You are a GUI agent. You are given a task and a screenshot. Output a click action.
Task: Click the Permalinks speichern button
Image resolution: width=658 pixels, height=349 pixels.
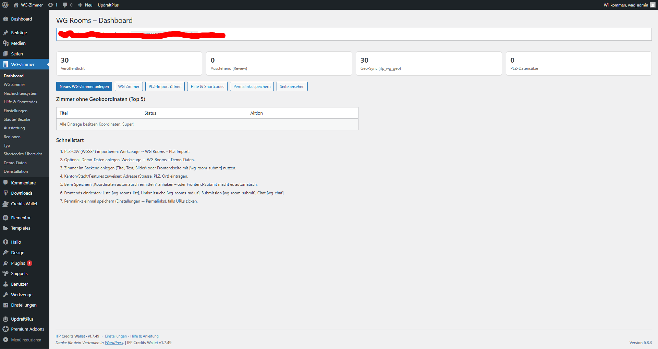point(252,87)
